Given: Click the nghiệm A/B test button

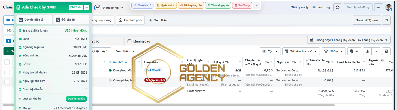Looking at the screenshot, I should [x=100, y=51].
